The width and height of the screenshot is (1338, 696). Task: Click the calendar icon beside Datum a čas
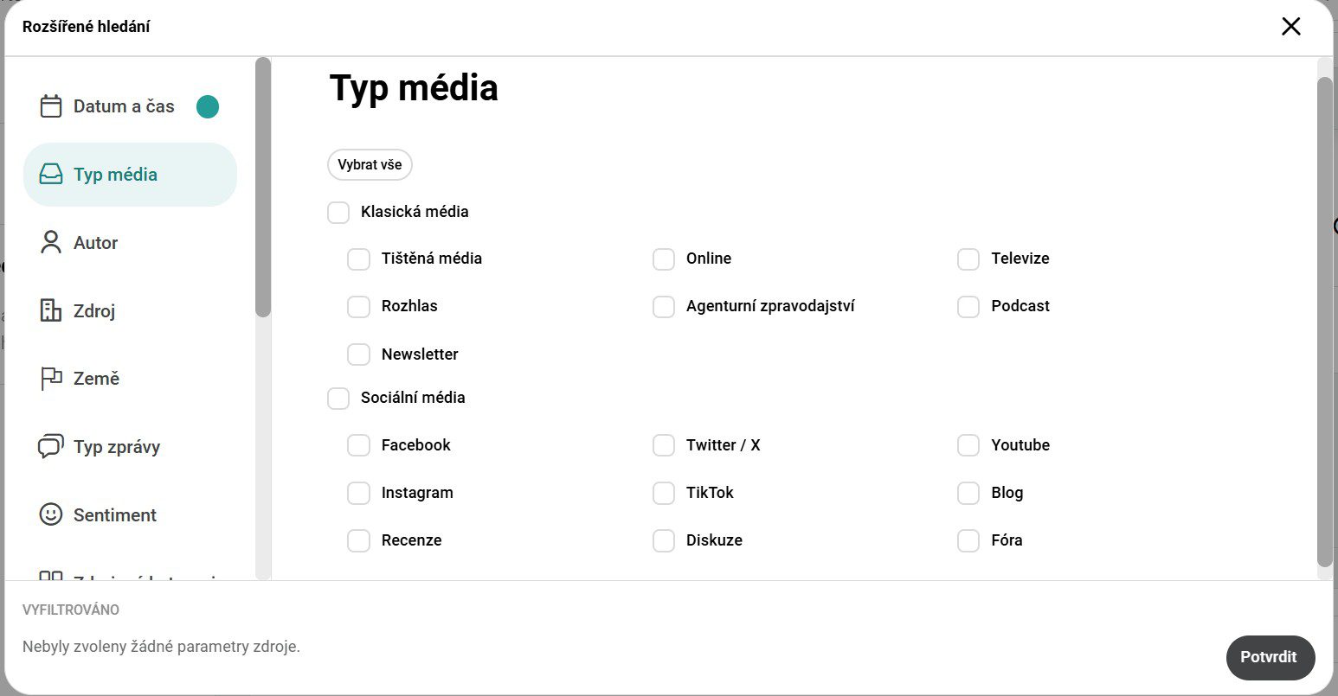51,106
